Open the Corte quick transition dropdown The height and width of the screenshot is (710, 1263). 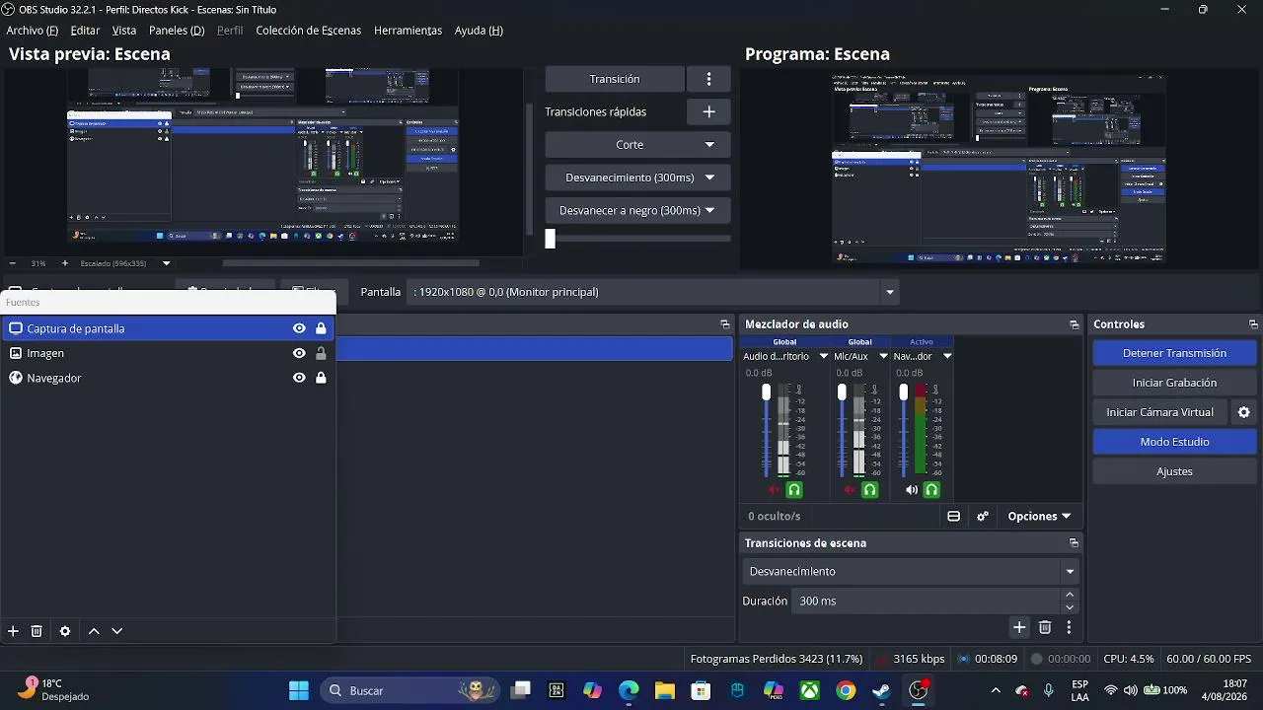click(x=637, y=145)
